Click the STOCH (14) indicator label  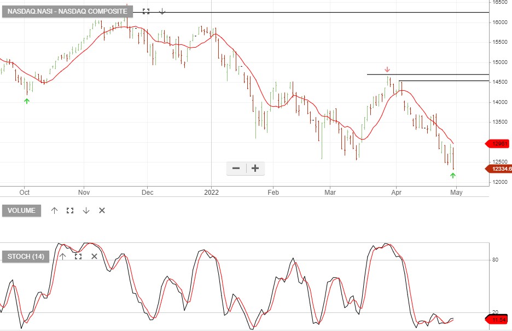(x=26, y=257)
